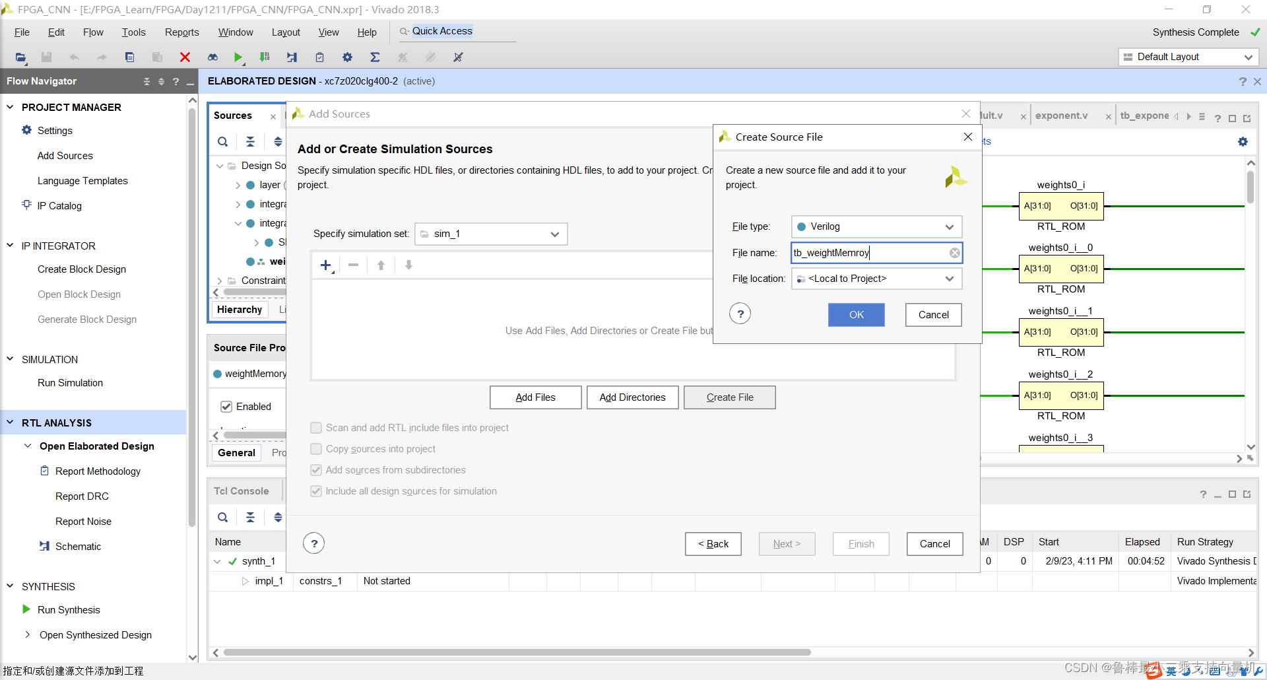This screenshot has height=680, width=1267.
Task: Open the simulation set sim_1 dropdown
Action: tap(491, 234)
